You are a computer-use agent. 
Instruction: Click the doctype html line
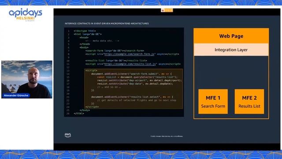coord(85,31)
